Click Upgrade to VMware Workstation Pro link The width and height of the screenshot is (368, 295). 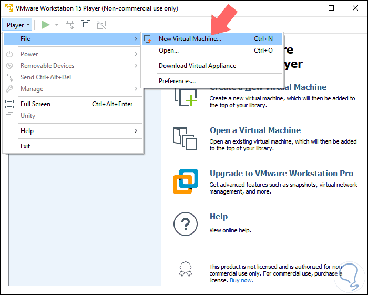pyautogui.click(x=281, y=174)
